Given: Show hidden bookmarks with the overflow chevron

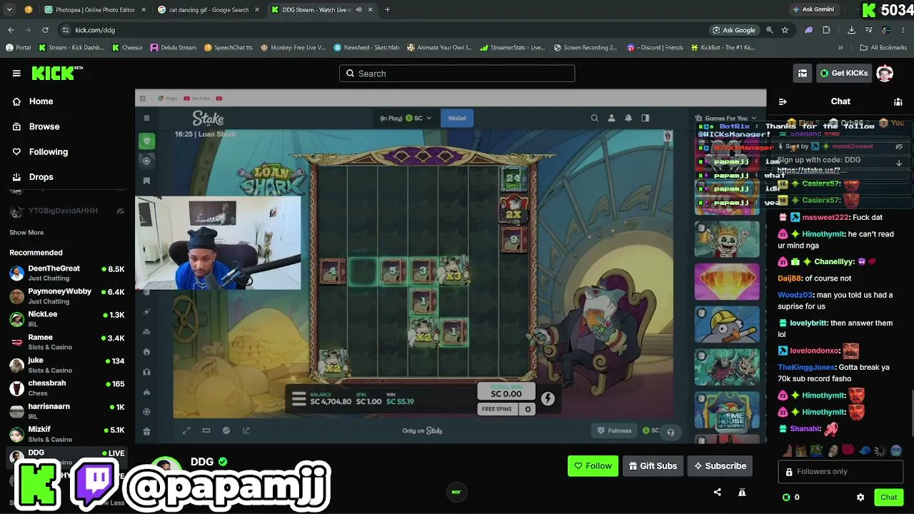Looking at the screenshot, I should click(x=840, y=48).
